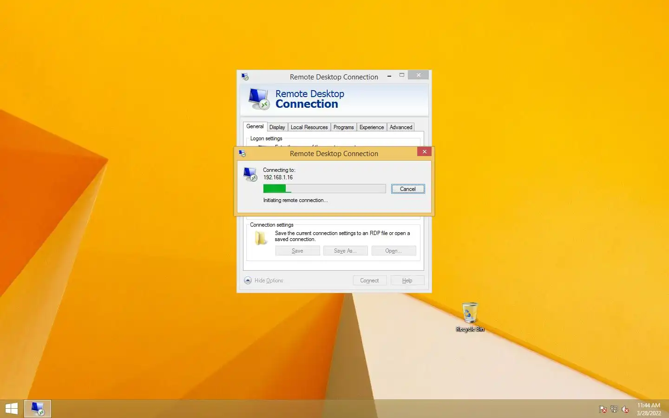
Task: Click the muted volume tray icon
Action: coord(625,409)
